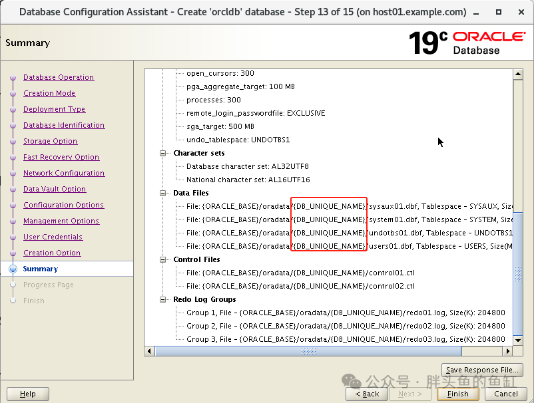Go to Database Identification step
Viewport: 534px width, 403px height.
coord(64,125)
